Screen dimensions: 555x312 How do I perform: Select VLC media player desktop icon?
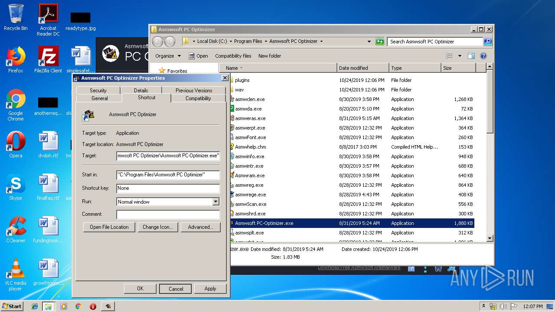pos(16,275)
